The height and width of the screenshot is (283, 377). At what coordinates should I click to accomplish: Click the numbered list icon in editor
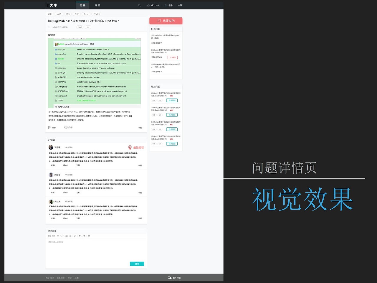(66, 236)
